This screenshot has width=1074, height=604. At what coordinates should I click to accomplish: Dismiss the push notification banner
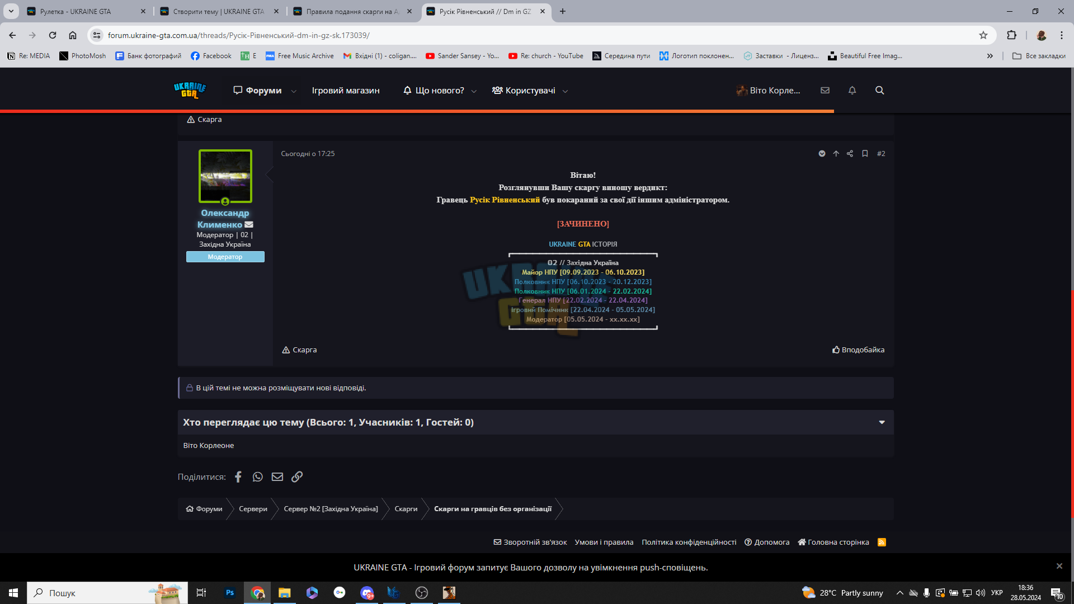[x=1059, y=566]
